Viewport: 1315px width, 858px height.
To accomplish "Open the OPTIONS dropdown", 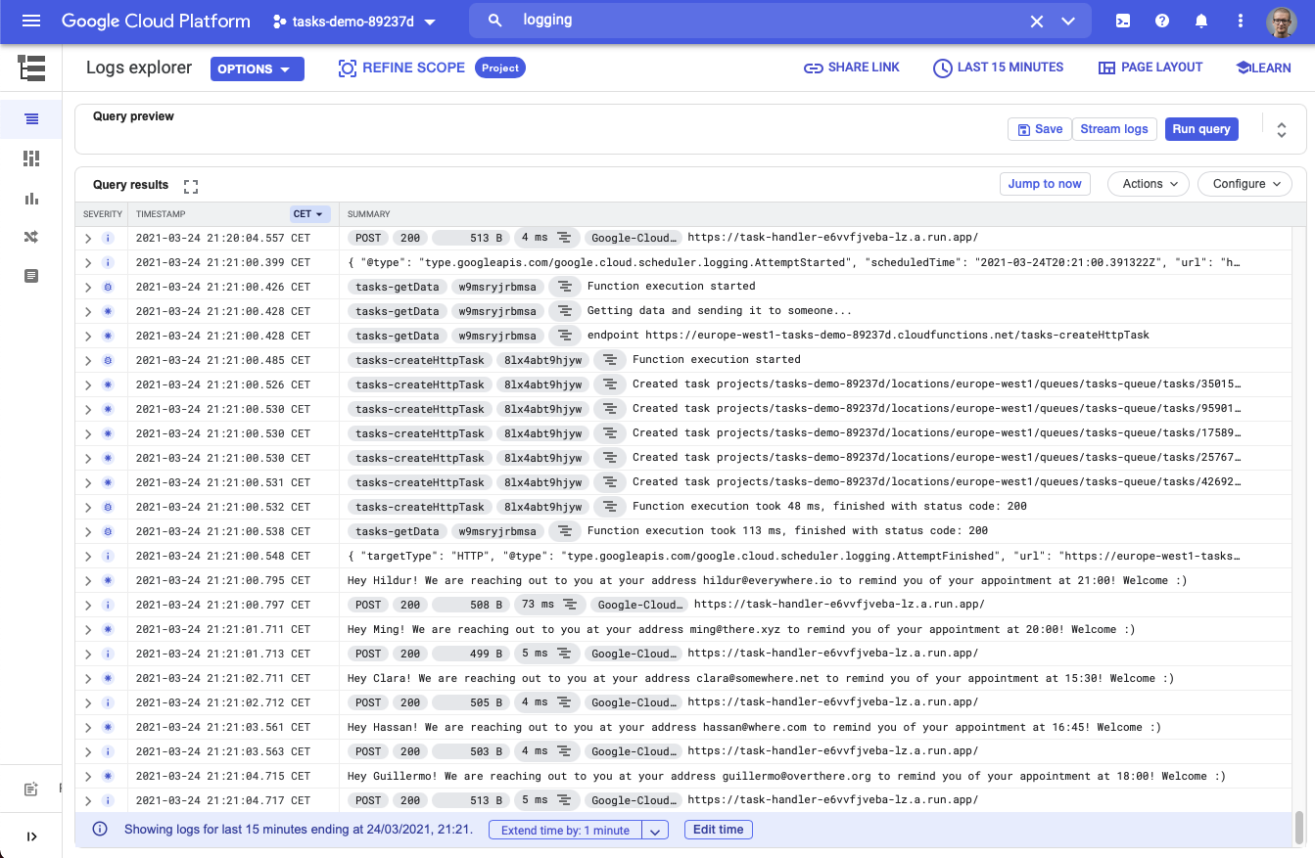I will click(258, 69).
